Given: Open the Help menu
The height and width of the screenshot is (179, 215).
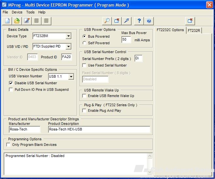Looking at the screenshot, I should tap(42, 12).
